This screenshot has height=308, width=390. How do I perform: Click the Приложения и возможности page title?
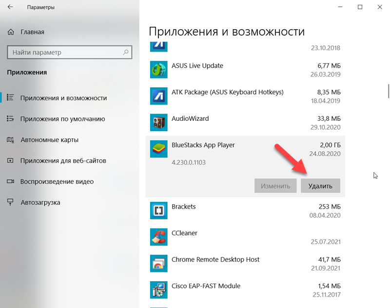coord(227,32)
